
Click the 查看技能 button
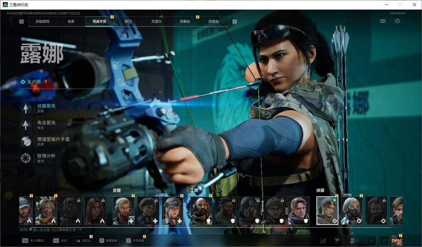pos(108,241)
